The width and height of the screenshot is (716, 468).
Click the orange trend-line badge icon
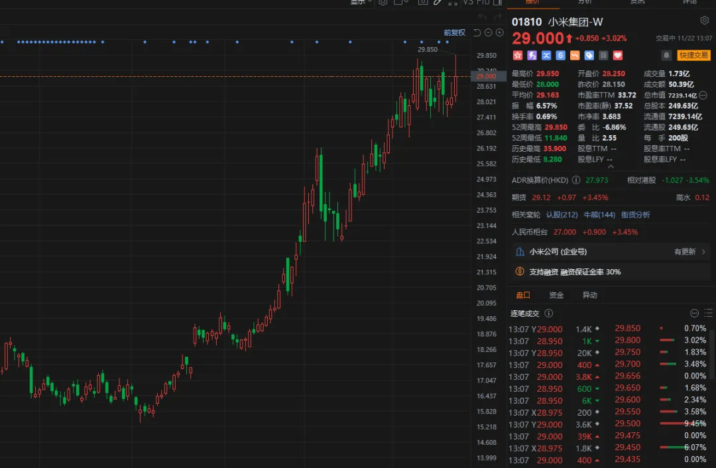575,55
